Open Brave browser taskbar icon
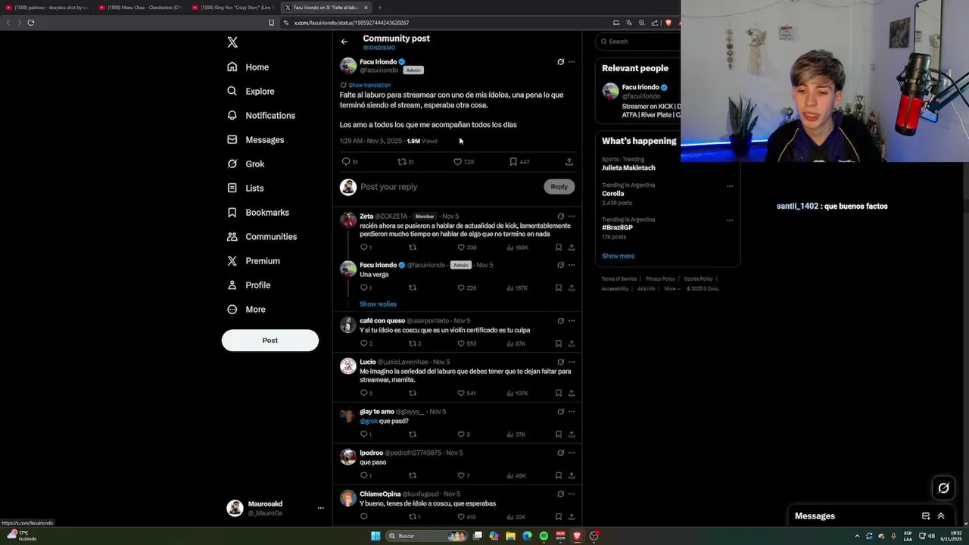 point(577,536)
